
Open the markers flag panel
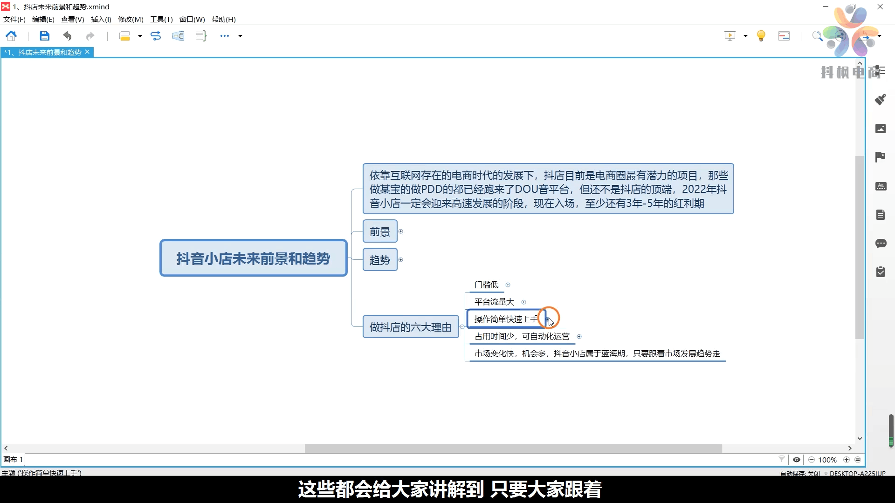click(880, 157)
